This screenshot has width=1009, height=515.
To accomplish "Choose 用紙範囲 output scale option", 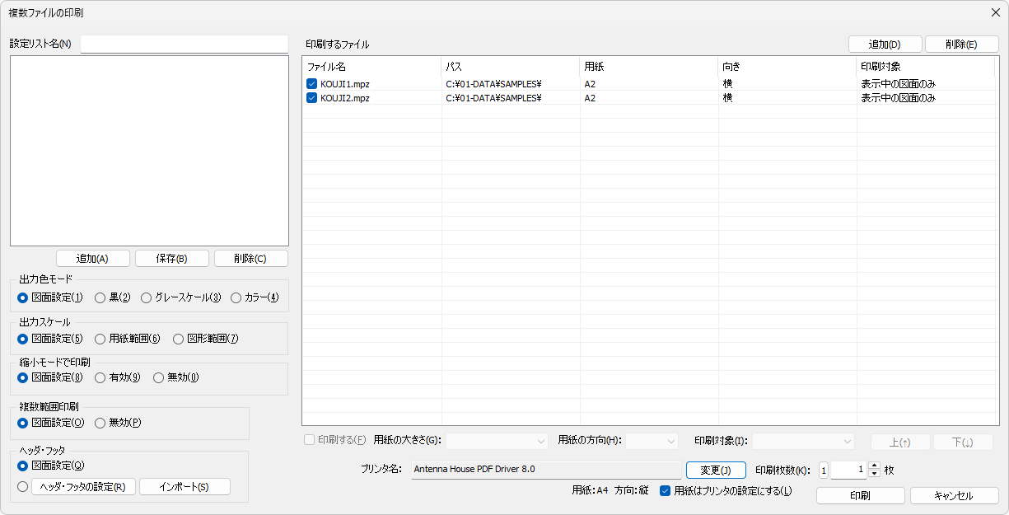I will 100,339.
